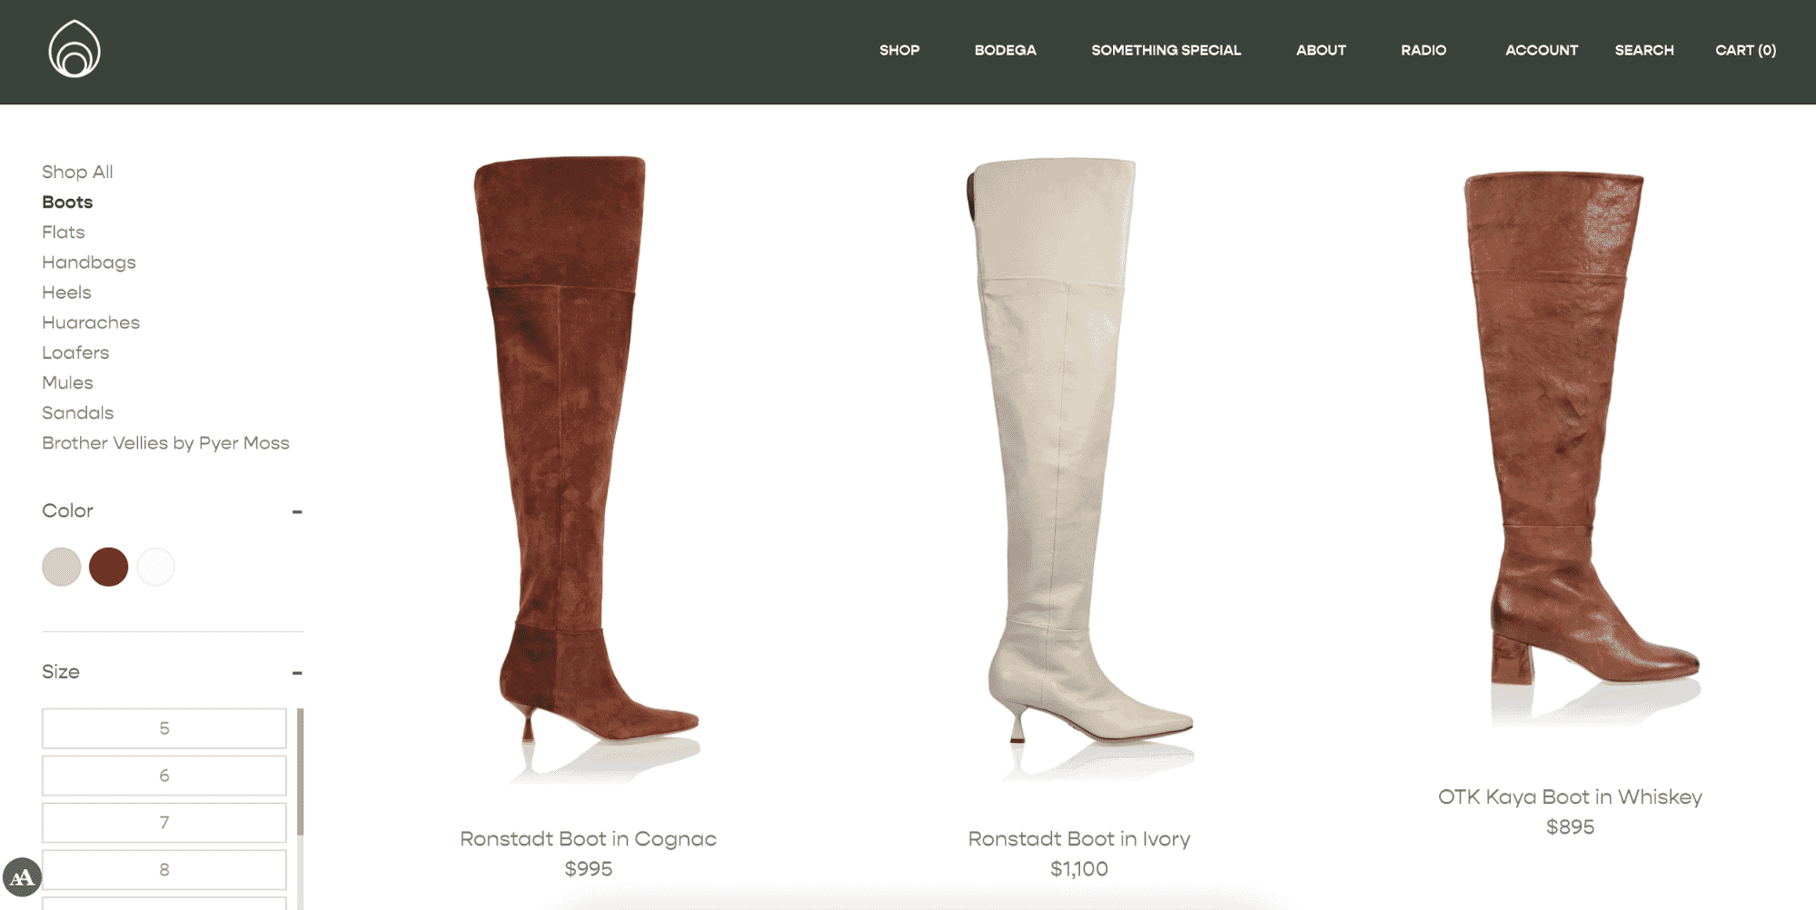Screen dimensions: 1816x910
Task: Click the size list scrollbar
Action: [300, 772]
